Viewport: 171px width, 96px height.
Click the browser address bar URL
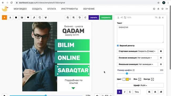tap(42, 3)
